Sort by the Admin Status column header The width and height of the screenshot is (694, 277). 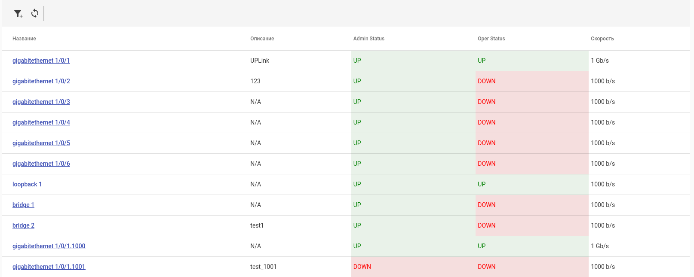coord(368,39)
